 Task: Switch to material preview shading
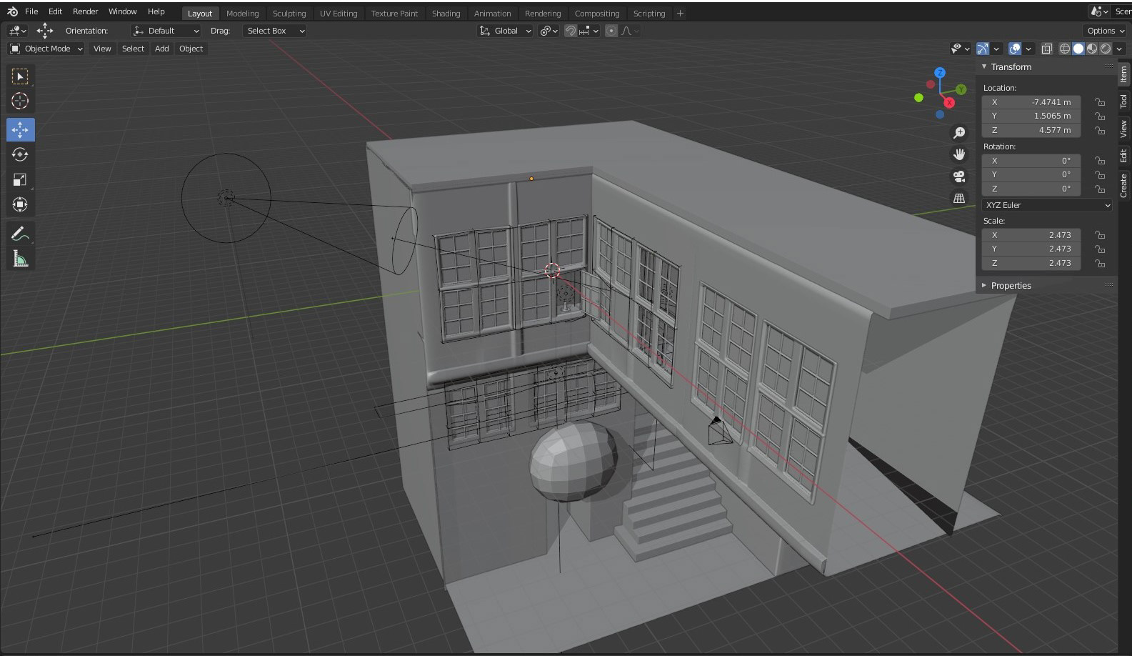point(1092,49)
